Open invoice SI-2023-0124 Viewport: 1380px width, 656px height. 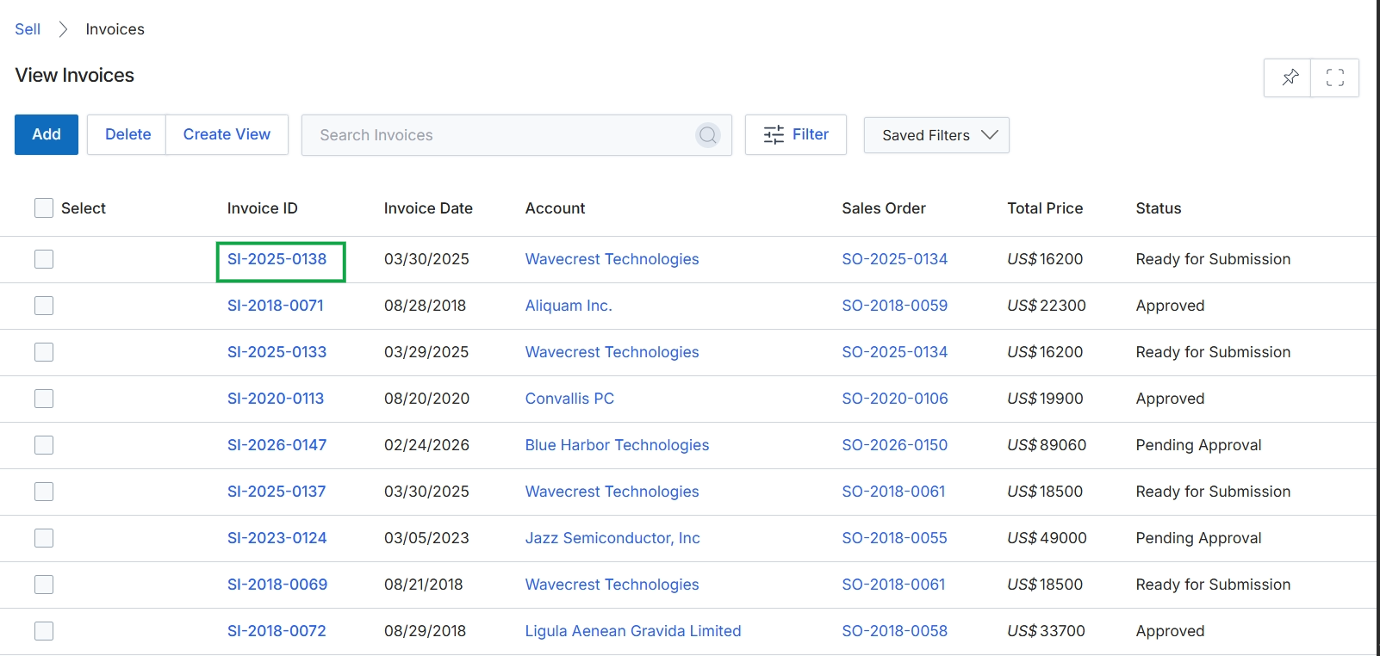(x=277, y=538)
